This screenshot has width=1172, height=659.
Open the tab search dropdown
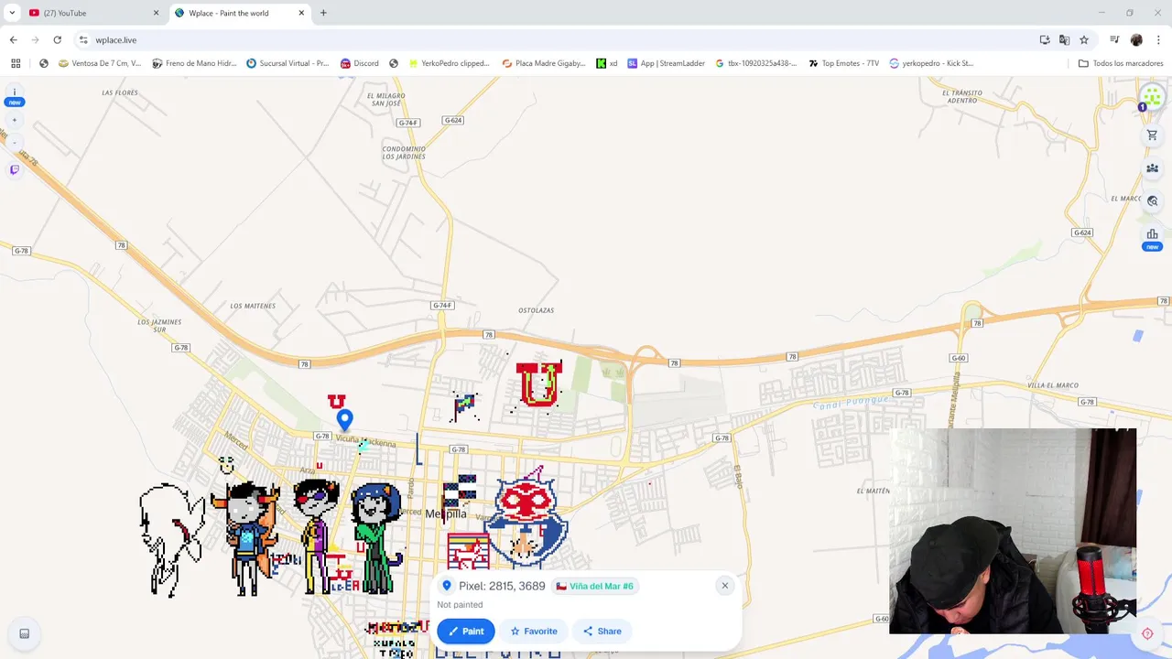[12, 13]
